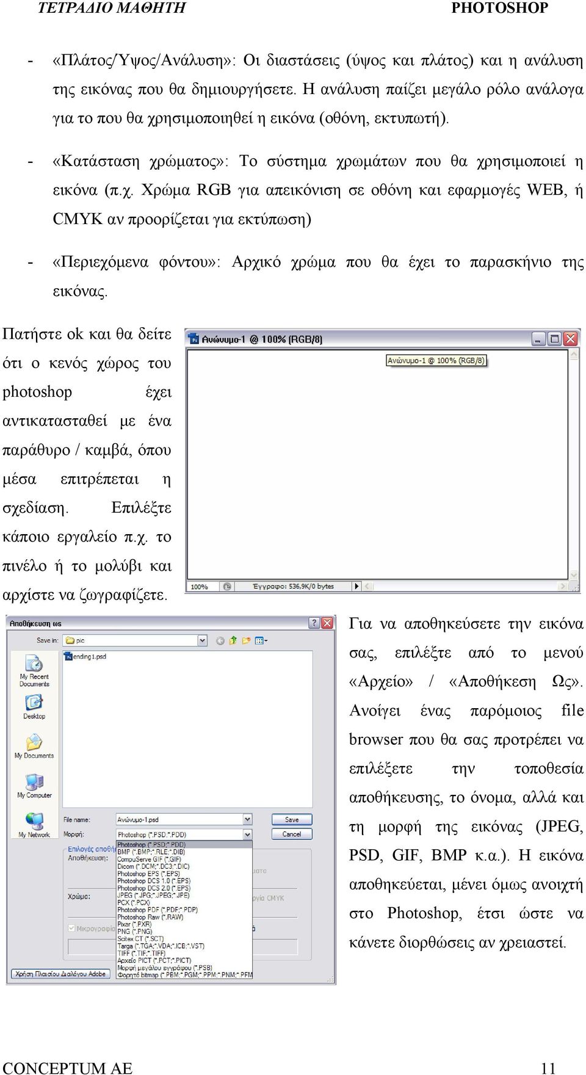586x1075 pixels.
Task: Open the document info arrow in status bar
Action: coord(356,587)
